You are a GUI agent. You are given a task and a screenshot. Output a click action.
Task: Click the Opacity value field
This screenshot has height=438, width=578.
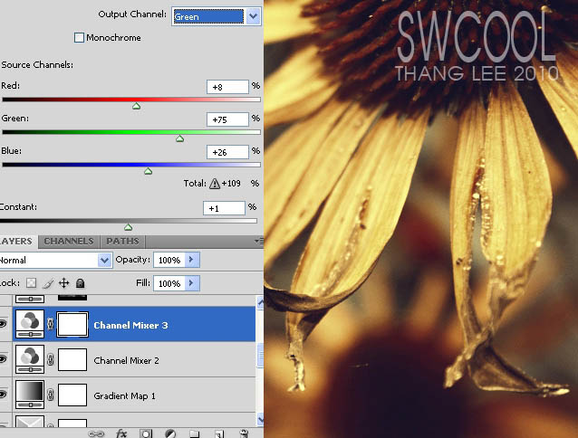[x=169, y=260]
